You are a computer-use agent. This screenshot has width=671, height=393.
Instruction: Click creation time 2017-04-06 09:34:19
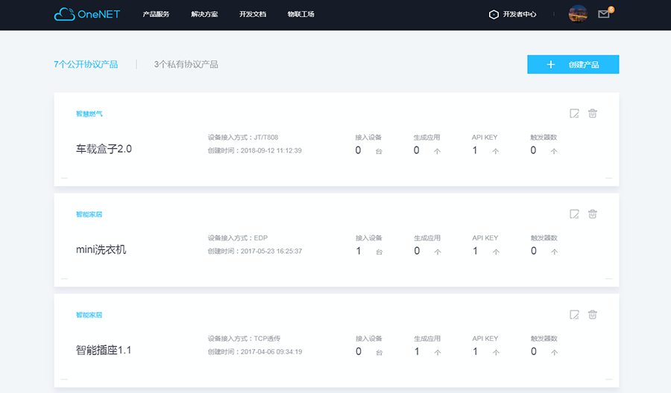point(271,352)
